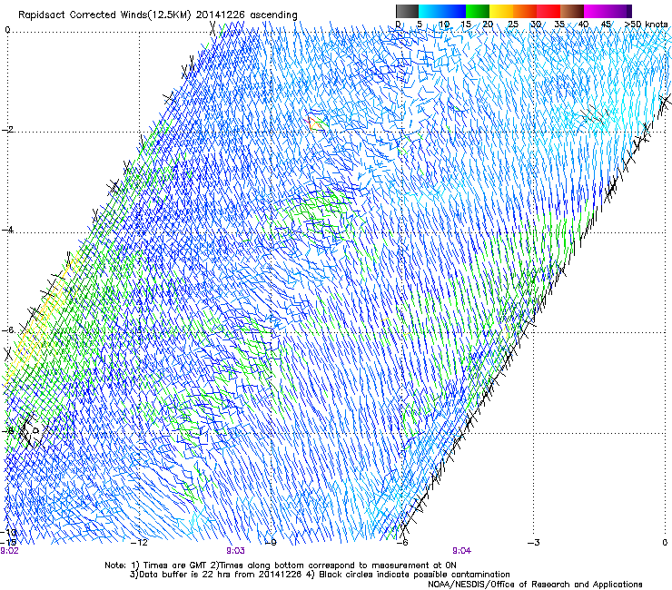This screenshot has width=672, height=590.
Task: Click the "40" legend label
Action: click(x=583, y=25)
